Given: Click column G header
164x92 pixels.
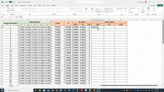Looking at the screenshot, I should pyautogui.click(x=58, y=20).
